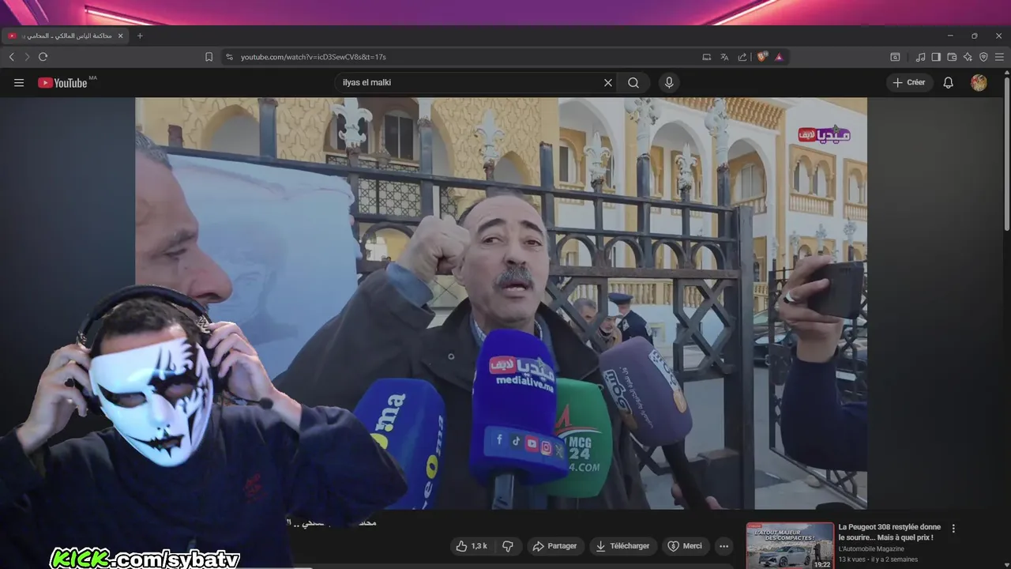This screenshot has height=569, width=1011.
Task: Open the YouTube account avatar menu
Action: [x=979, y=82]
